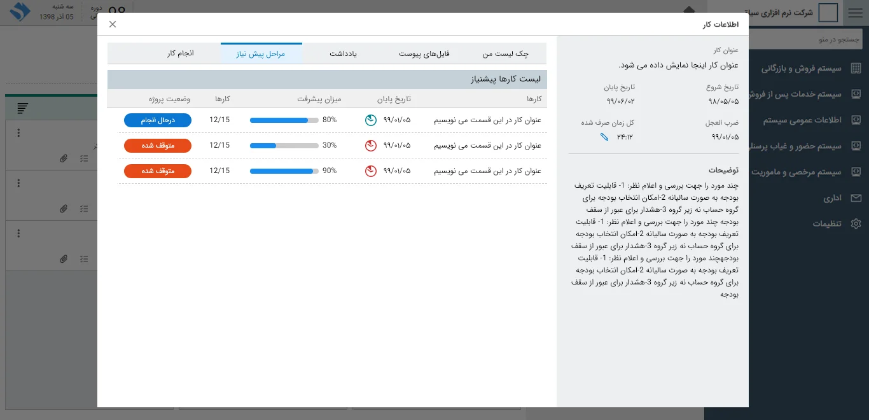Viewport: 869px width, 420px height.
Task: Click the تنظیمات gear icon in the sidebar
Action: 856,224
